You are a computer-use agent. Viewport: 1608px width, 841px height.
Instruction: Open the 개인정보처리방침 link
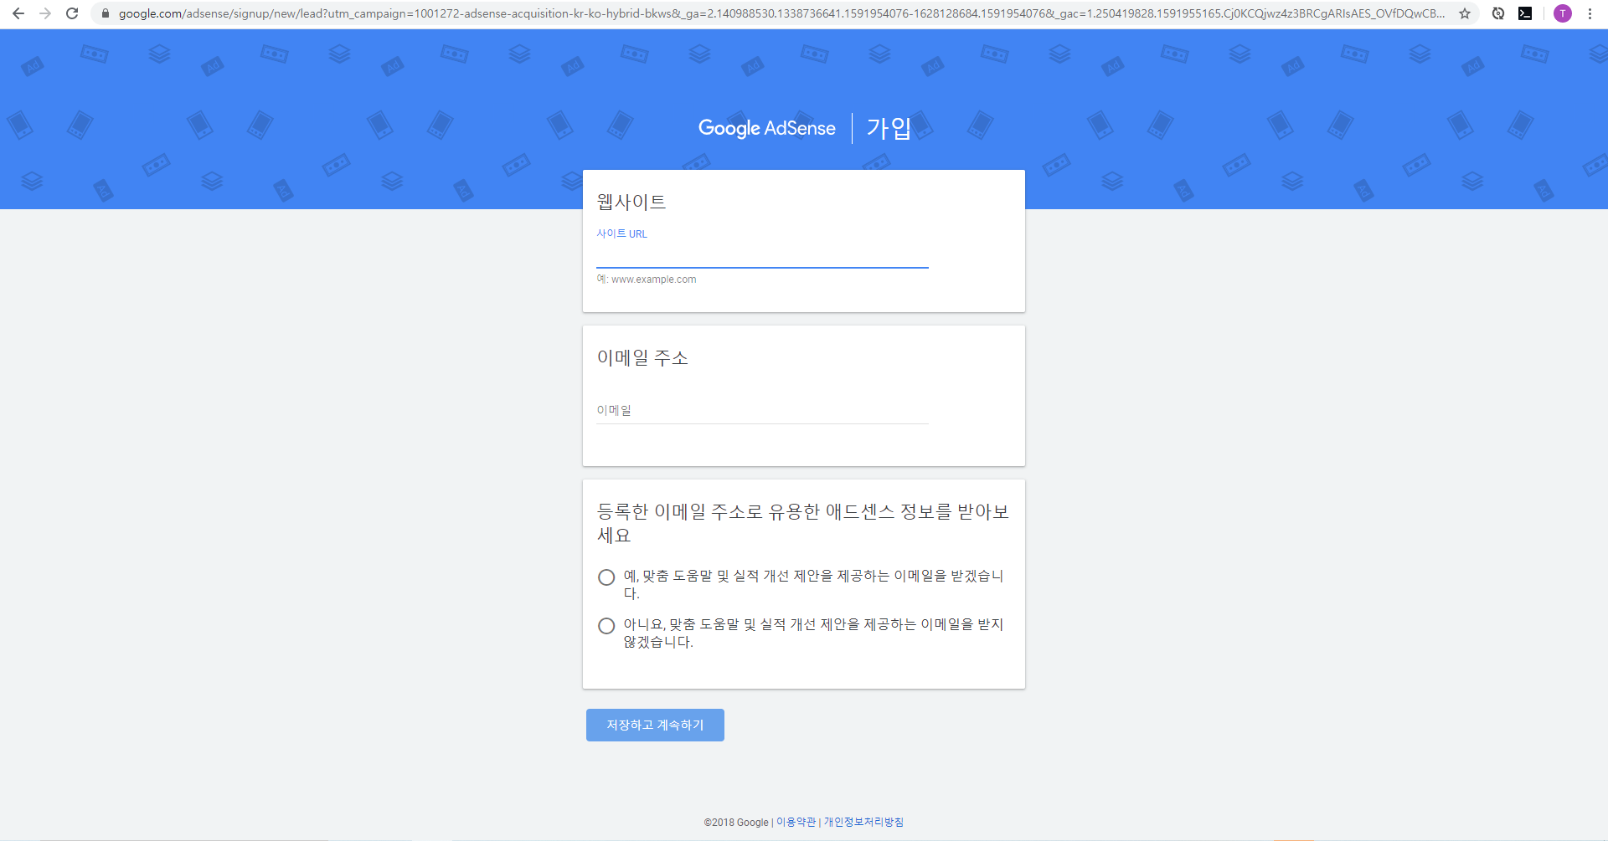863,823
